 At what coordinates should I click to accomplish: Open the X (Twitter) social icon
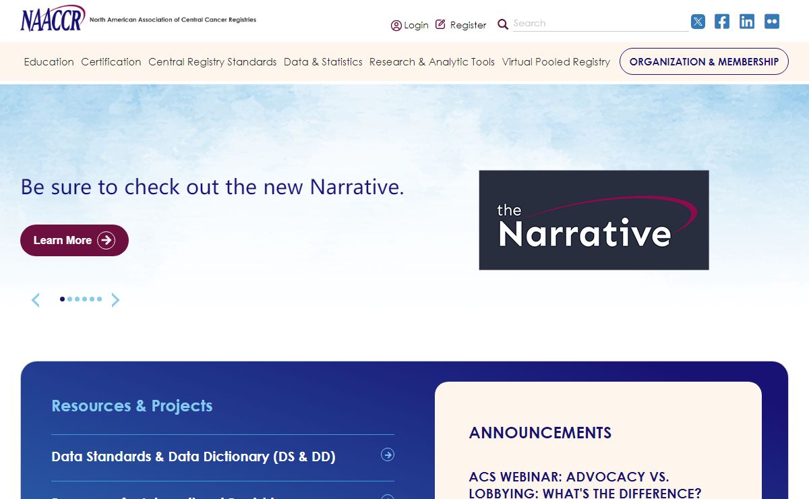pos(698,22)
